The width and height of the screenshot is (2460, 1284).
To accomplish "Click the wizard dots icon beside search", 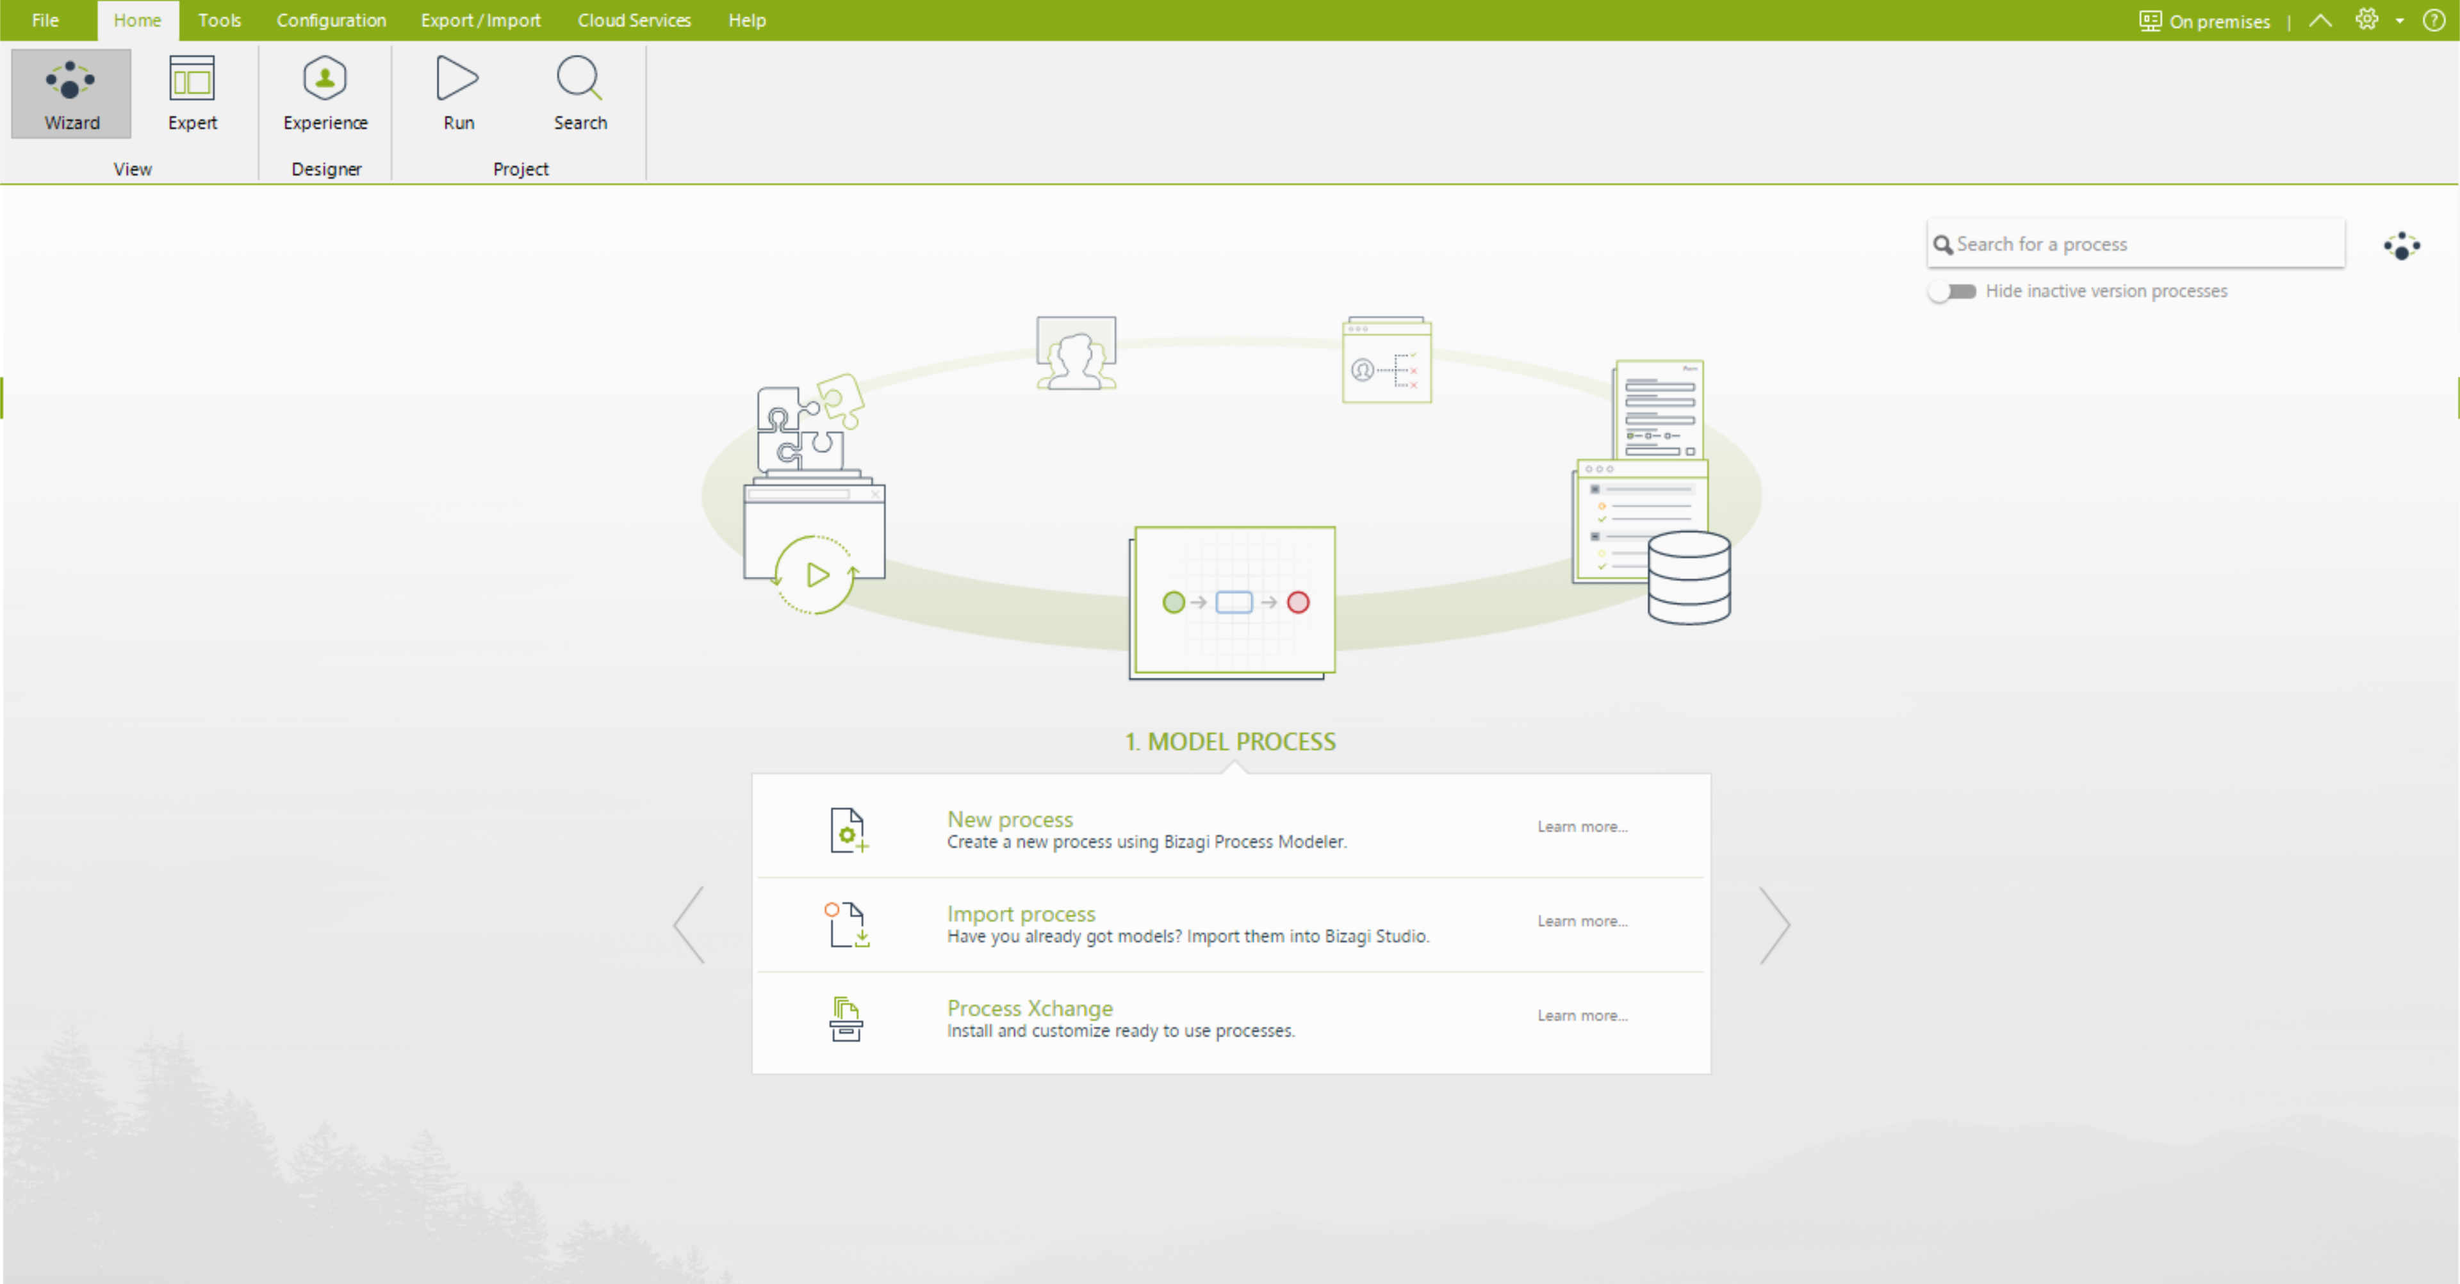I will pyautogui.click(x=2401, y=245).
